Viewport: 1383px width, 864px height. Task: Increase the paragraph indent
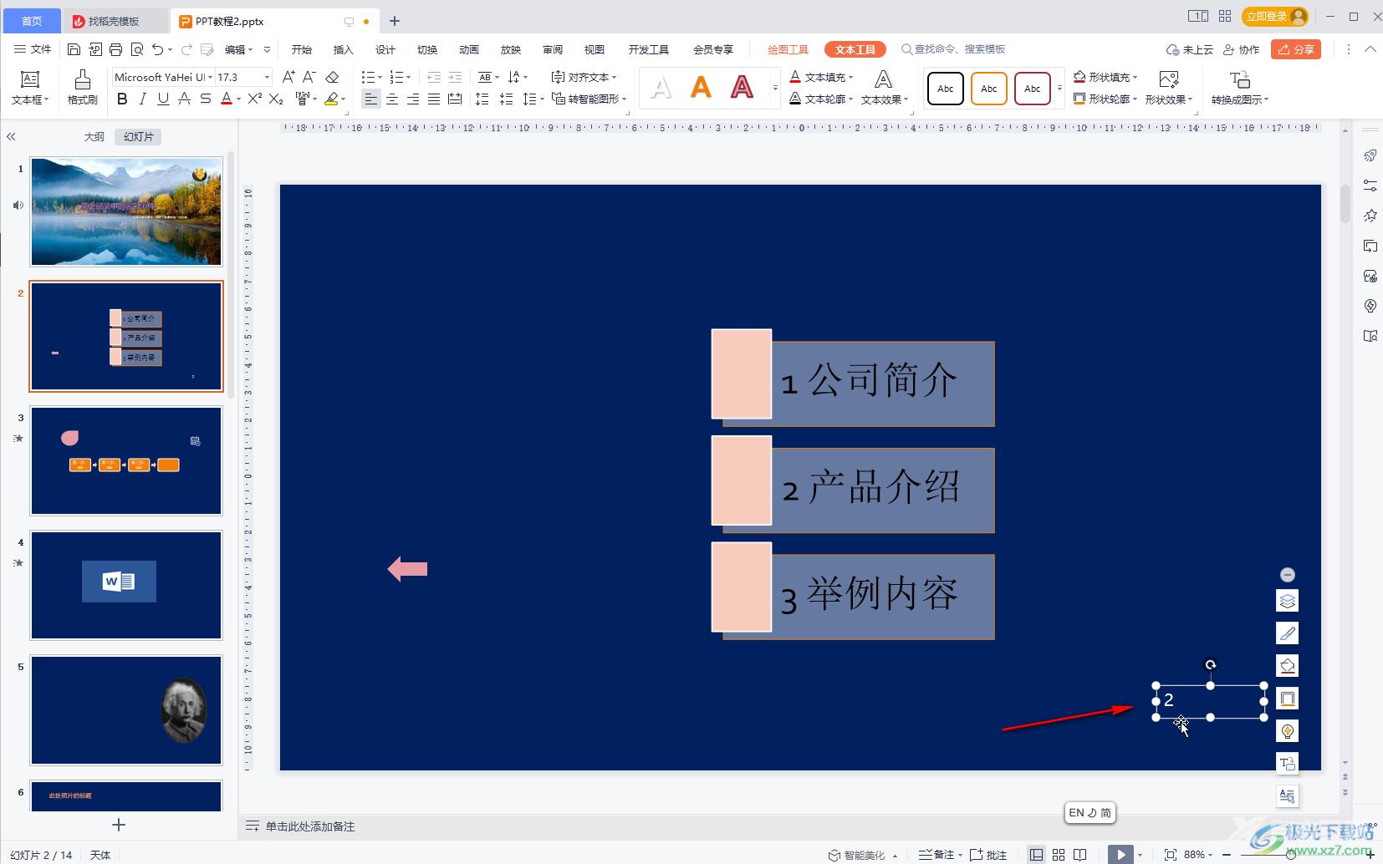[x=455, y=77]
